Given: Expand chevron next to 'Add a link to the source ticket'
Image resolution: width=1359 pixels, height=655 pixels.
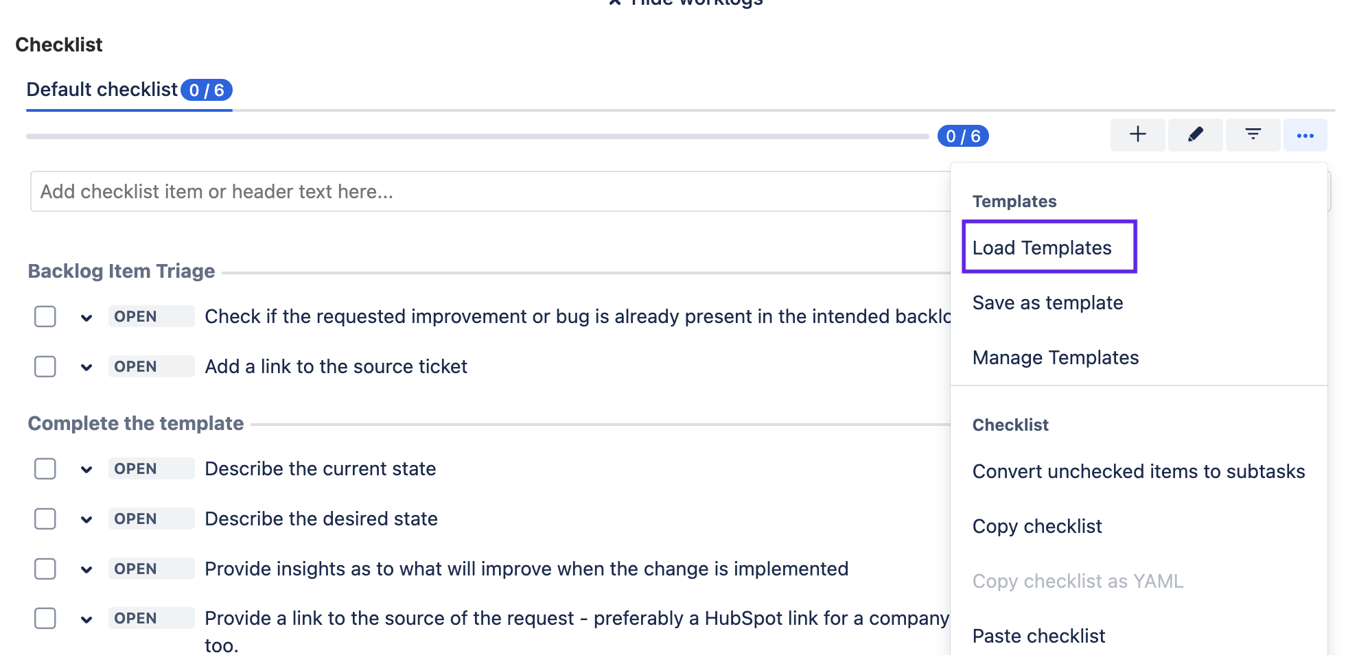Looking at the screenshot, I should (86, 367).
